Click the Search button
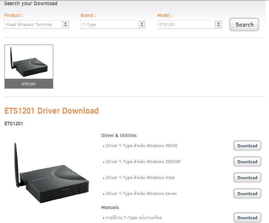The height and width of the screenshot is (223, 269). point(244,25)
